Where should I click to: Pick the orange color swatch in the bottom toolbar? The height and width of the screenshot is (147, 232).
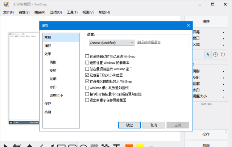(x=129, y=146)
